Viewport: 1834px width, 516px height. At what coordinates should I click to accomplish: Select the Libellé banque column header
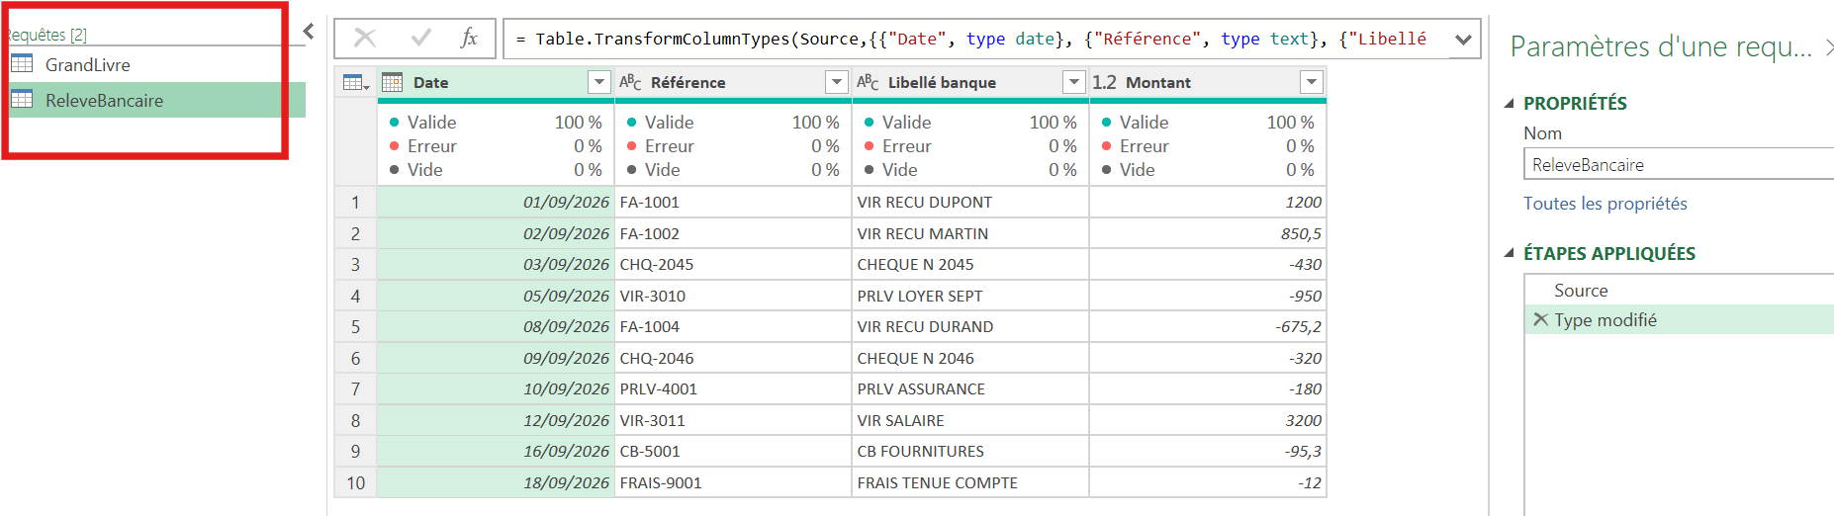970,82
